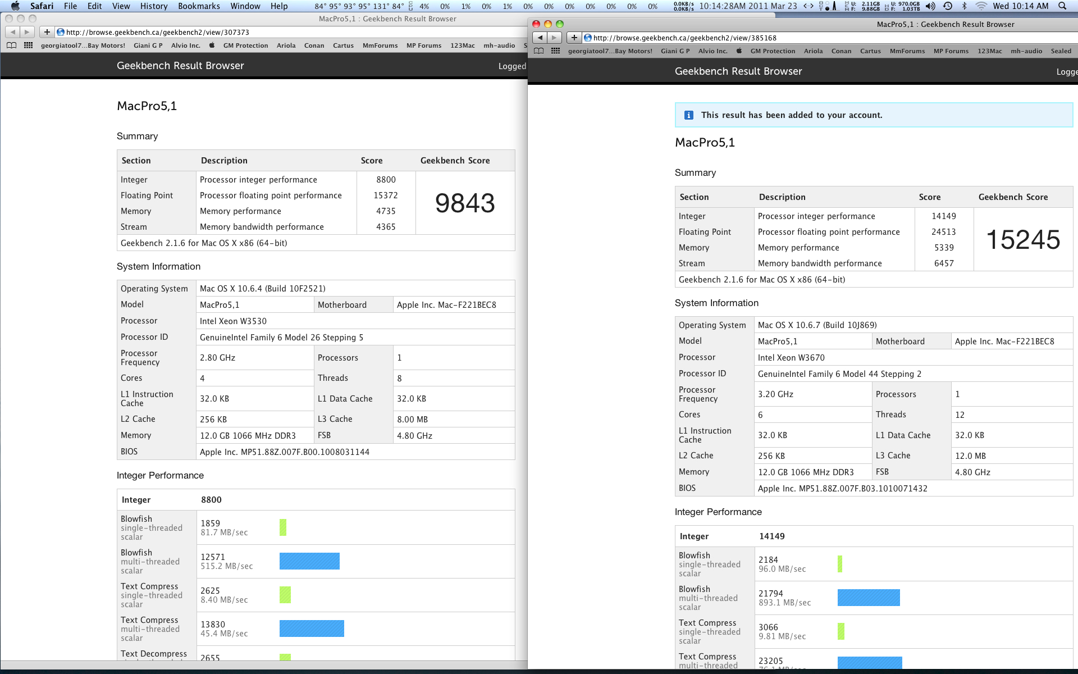Image resolution: width=1078 pixels, height=674 pixels.
Task: Click Geekbench Result Browser header in background window
Action: click(x=180, y=66)
